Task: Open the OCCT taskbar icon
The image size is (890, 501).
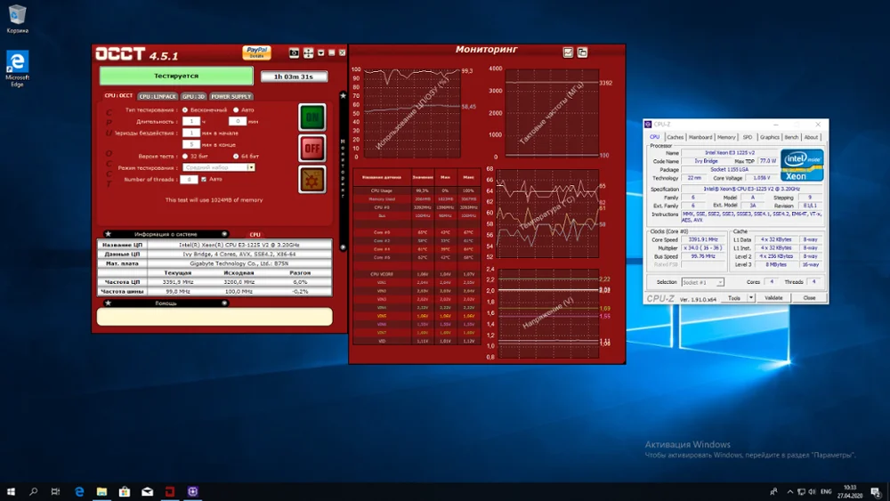Action: pos(170,491)
